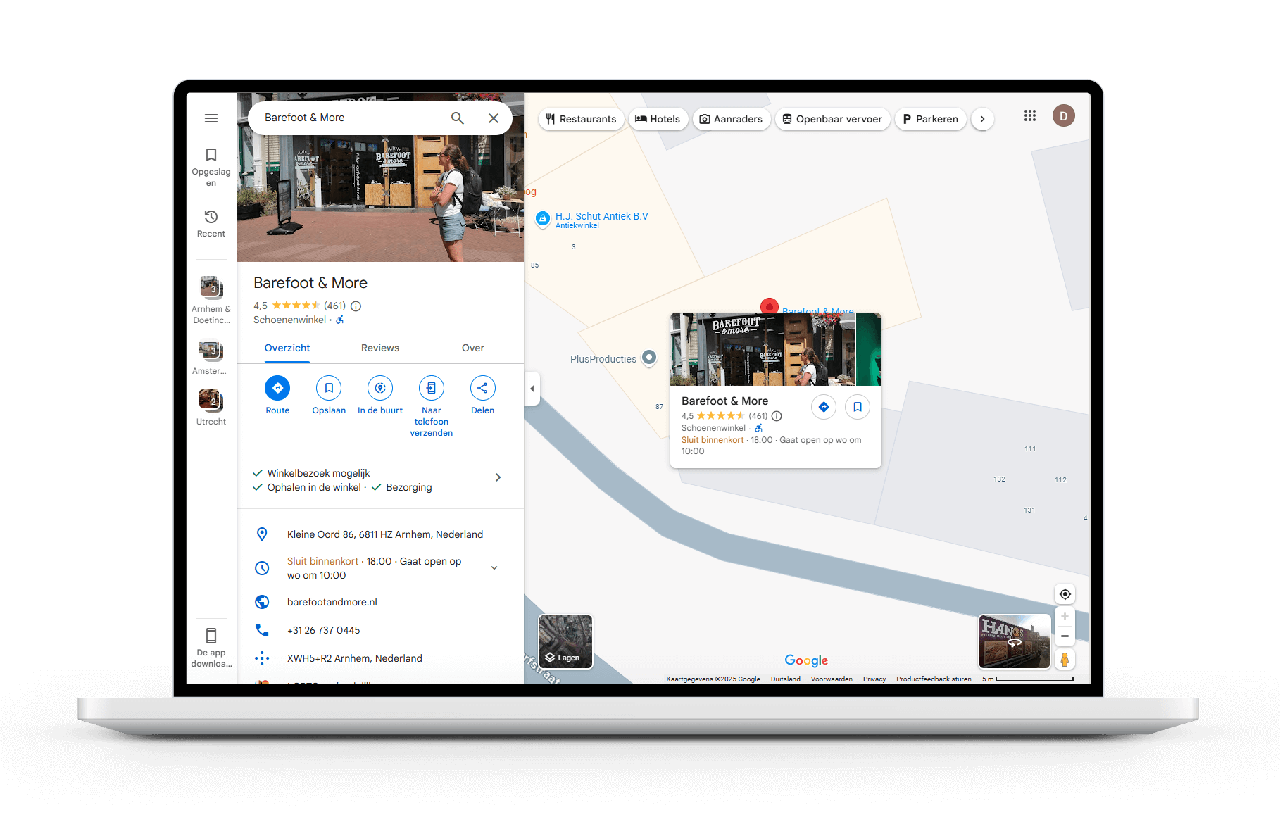Expand the Winkelbezoek mogelijk service options
This screenshot has height=823, width=1280.
[498, 477]
